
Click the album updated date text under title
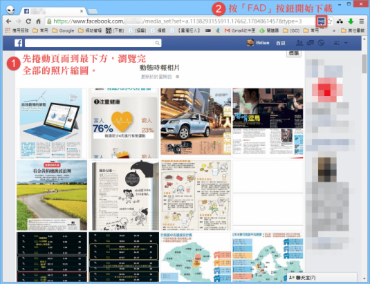[x=156, y=77]
